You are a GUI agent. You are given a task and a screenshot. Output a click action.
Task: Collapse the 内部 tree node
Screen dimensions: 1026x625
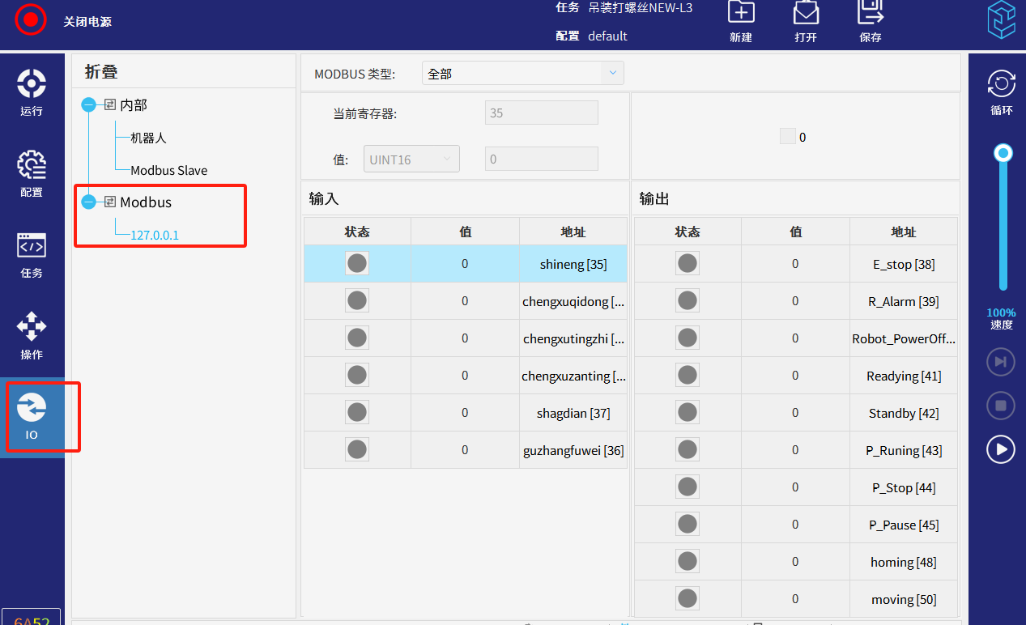point(89,104)
